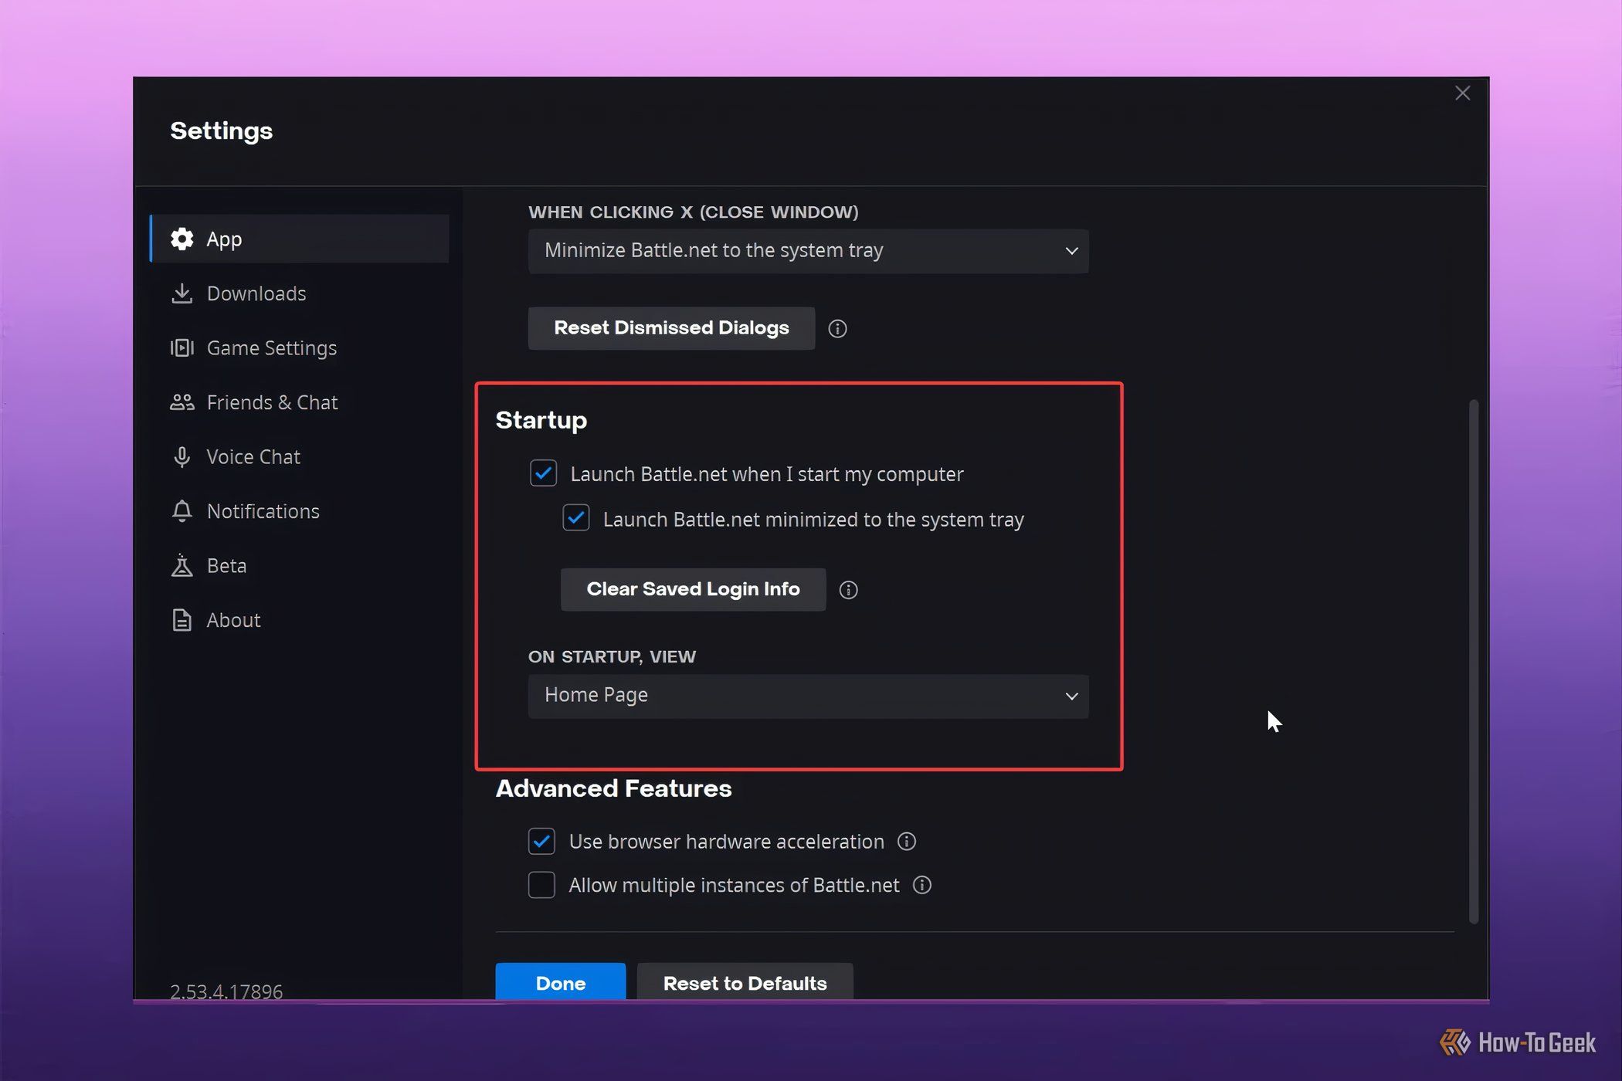The image size is (1622, 1081).
Task: Uncheck Launch Battle.net when I start my computer
Action: tap(543, 473)
